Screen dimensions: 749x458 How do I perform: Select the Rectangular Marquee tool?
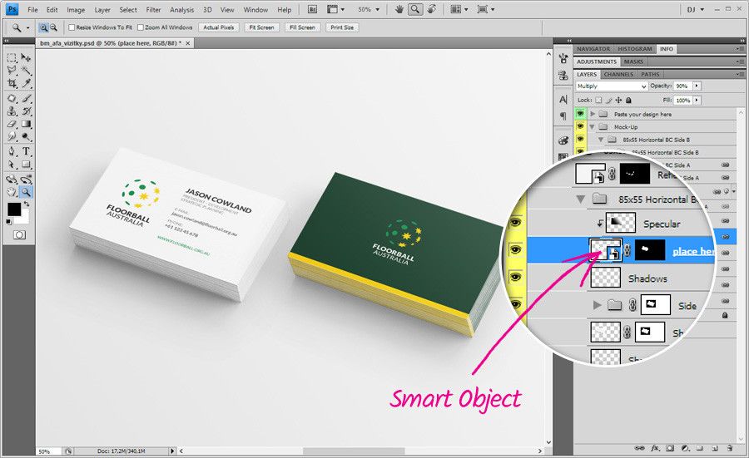point(12,57)
